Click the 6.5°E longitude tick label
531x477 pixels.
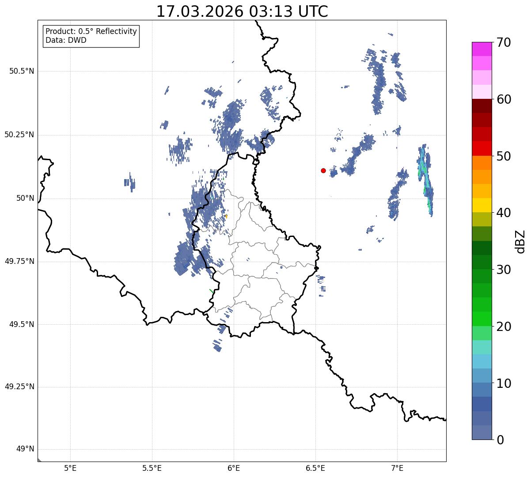315,468
